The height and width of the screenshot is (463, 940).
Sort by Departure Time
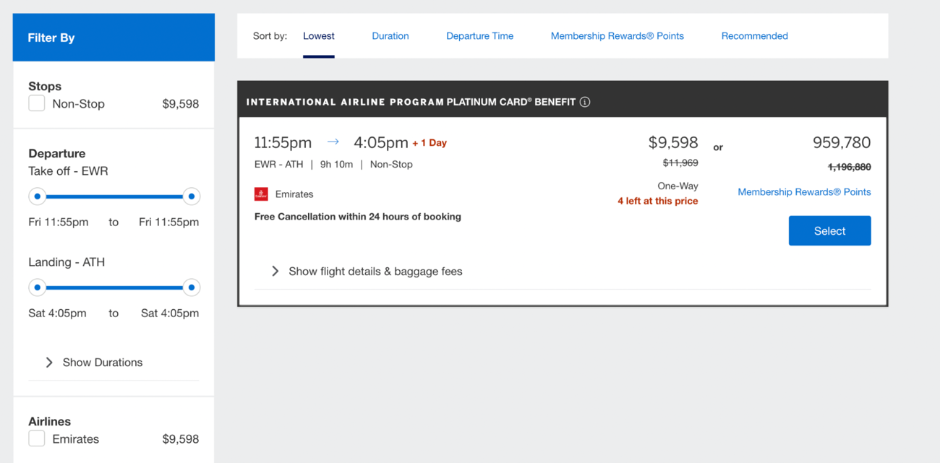(x=479, y=35)
